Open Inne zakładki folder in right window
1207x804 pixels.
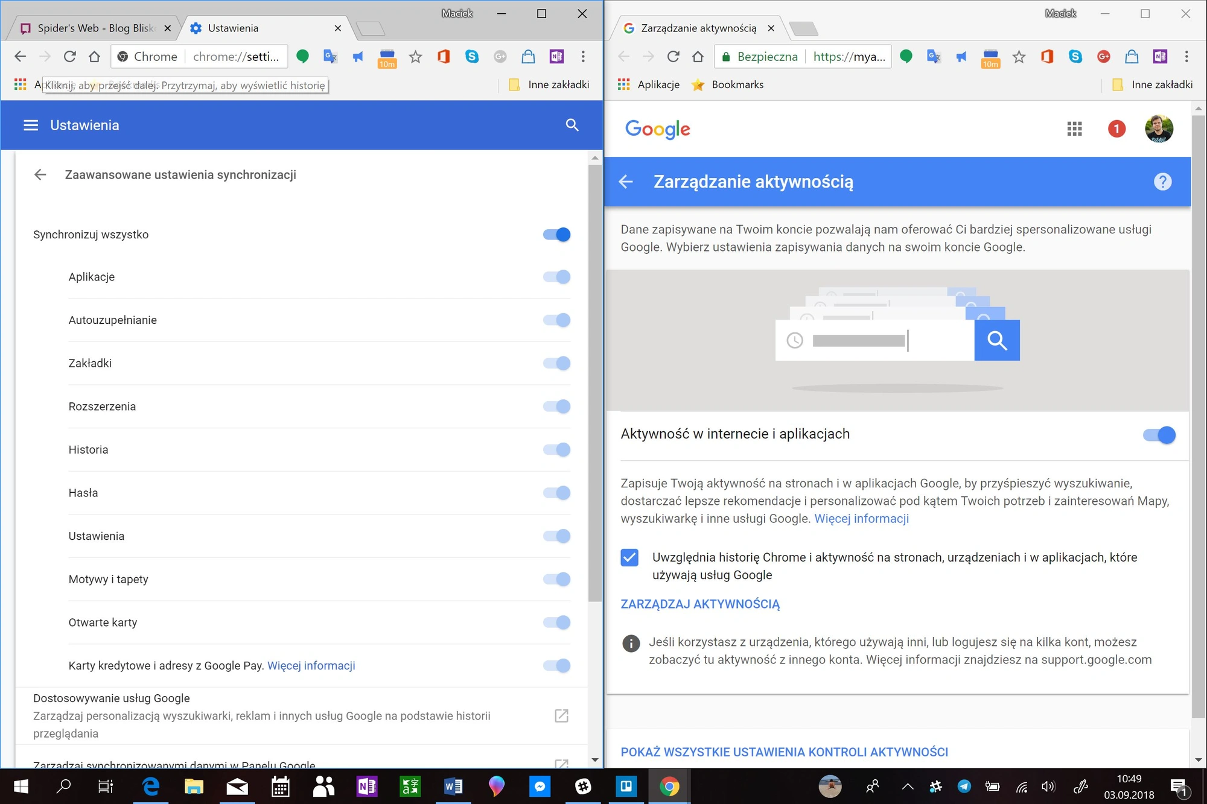[1153, 85]
